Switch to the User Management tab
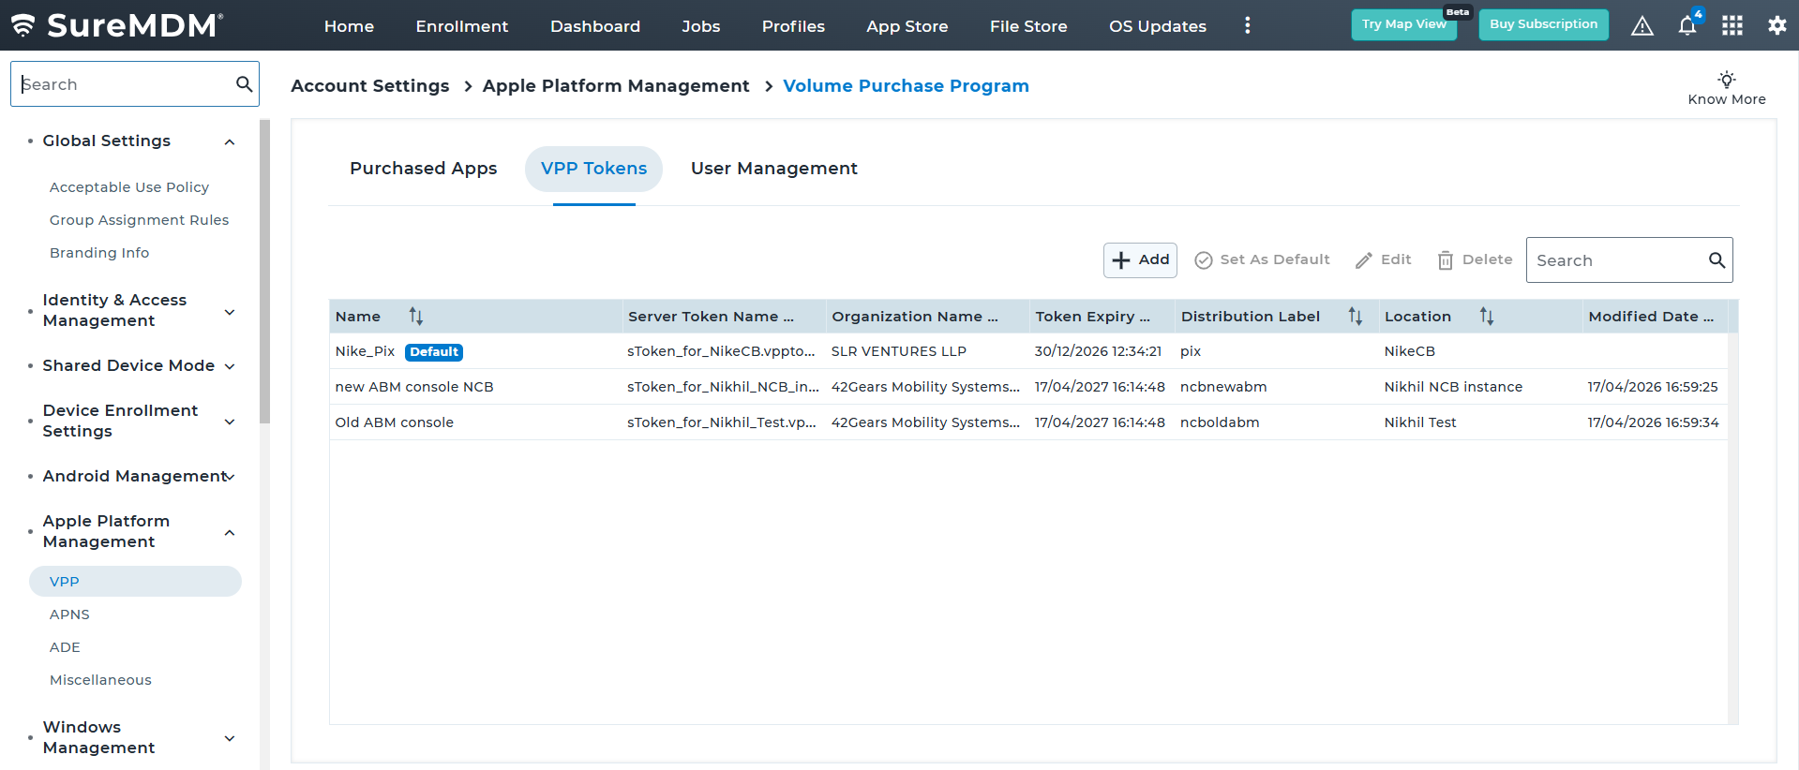This screenshot has height=770, width=1799. (x=773, y=169)
